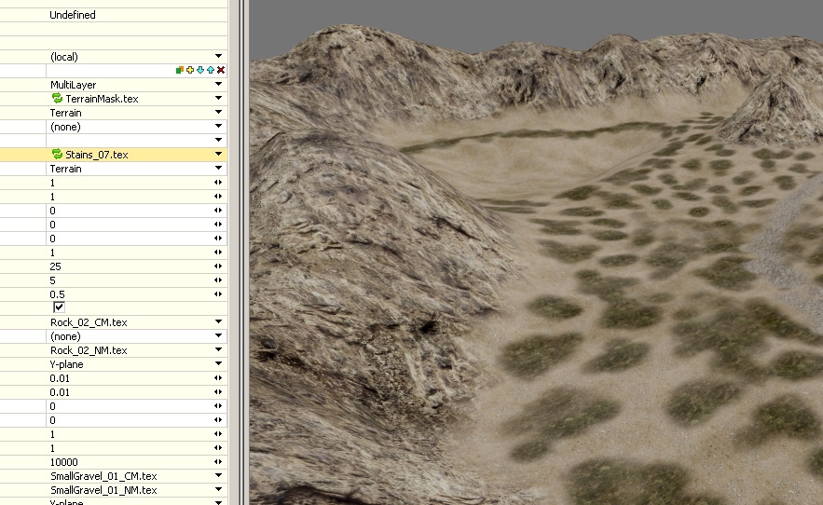The width and height of the screenshot is (823, 505).
Task: Open the Rock_02_NM.tex texture dropdown
Action: click(218, 349)
